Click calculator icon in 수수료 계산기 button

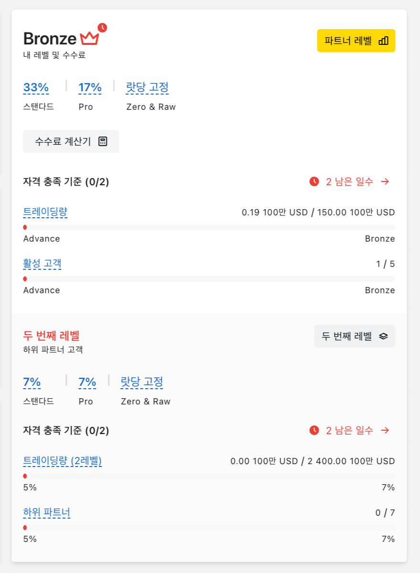click(103, 141)
